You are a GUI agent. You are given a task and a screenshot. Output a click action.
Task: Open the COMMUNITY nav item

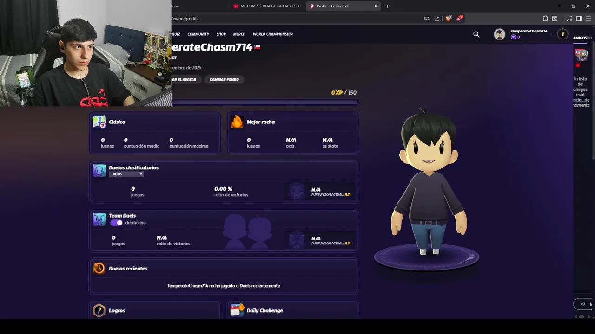tap(198, 34)
